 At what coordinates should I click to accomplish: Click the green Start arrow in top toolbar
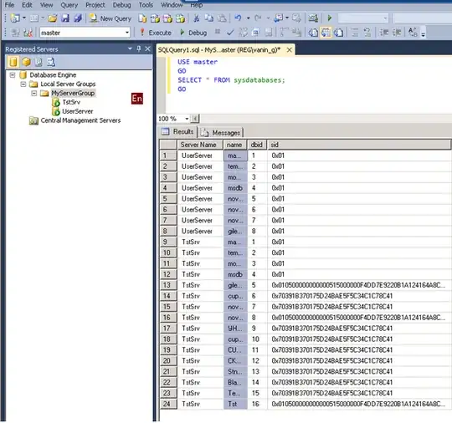click(330, 18)
